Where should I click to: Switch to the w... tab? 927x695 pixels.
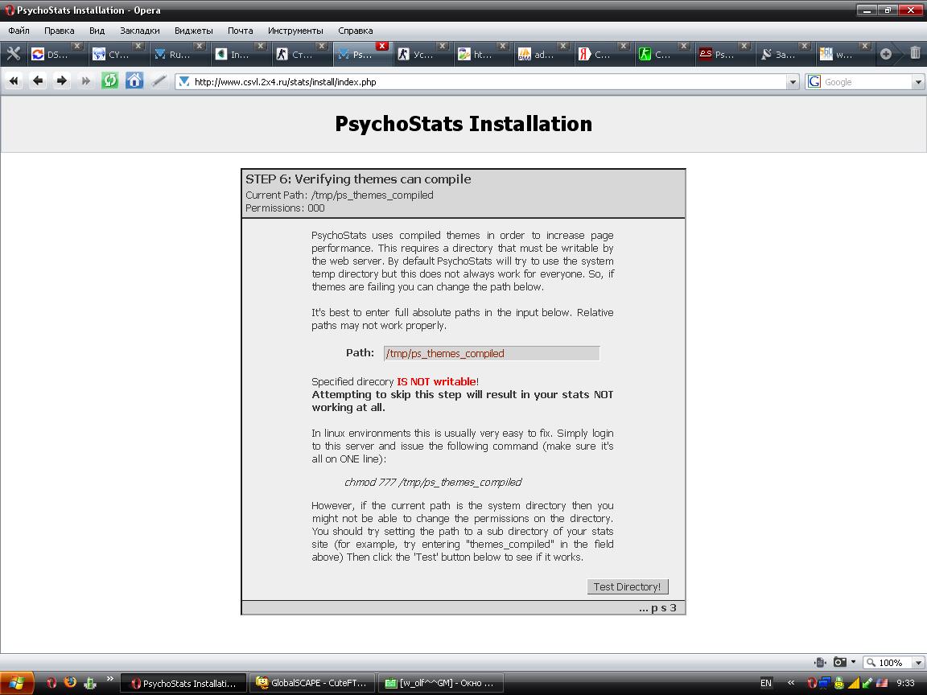(x=844, y=55)
